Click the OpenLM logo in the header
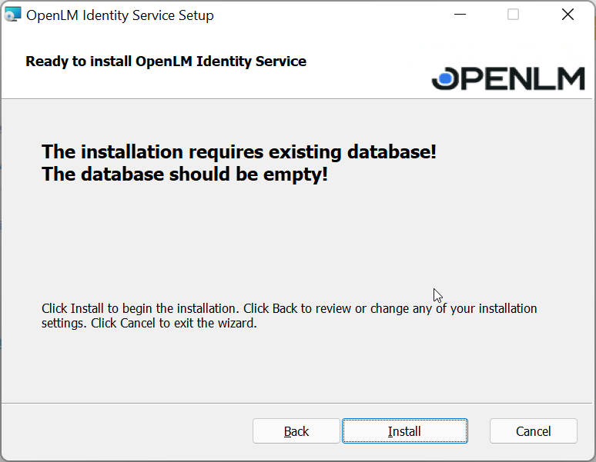 click(x=508, y=78)
